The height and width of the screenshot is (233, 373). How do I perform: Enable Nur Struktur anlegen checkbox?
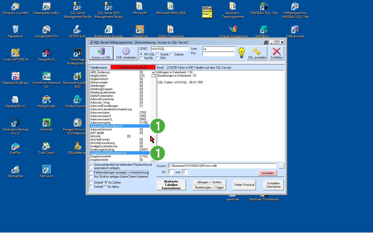click(91, 177)
